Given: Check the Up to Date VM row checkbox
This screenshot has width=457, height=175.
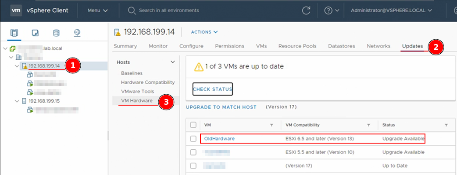Looking at the screenshot, I should [193, 166].
